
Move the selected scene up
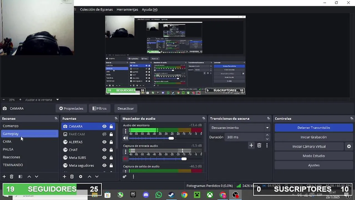[x=29, y=177]
